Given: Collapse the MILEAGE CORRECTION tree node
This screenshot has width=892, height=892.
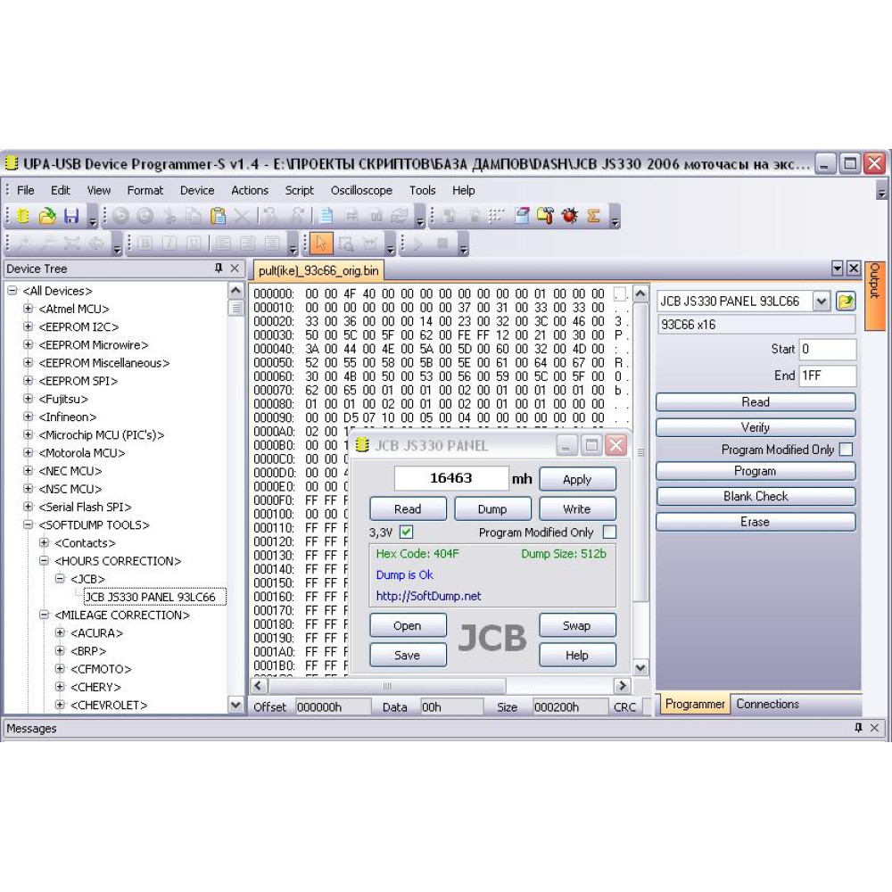Looking at the screenshot, I should pyautogui.click(x=44, y=615).
